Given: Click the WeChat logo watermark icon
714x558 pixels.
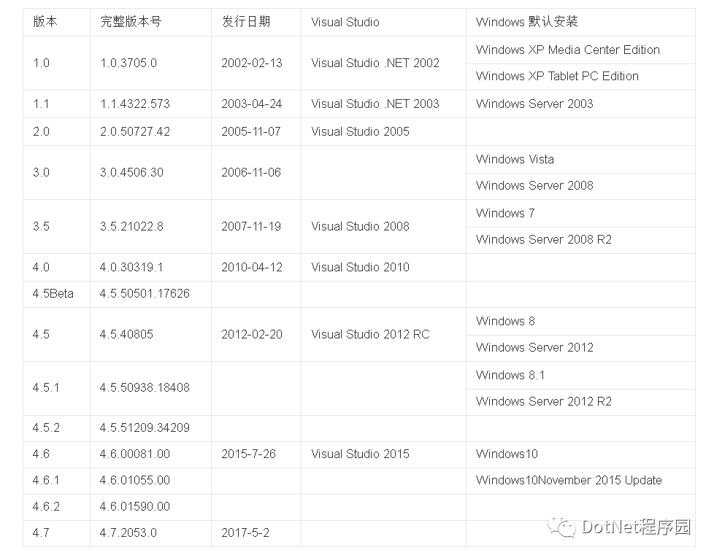Looking at the screenshot, I should [x=562, y=527].
